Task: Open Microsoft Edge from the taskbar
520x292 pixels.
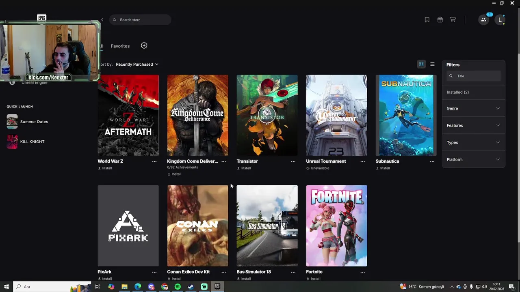Action: (x=138, y=287)
